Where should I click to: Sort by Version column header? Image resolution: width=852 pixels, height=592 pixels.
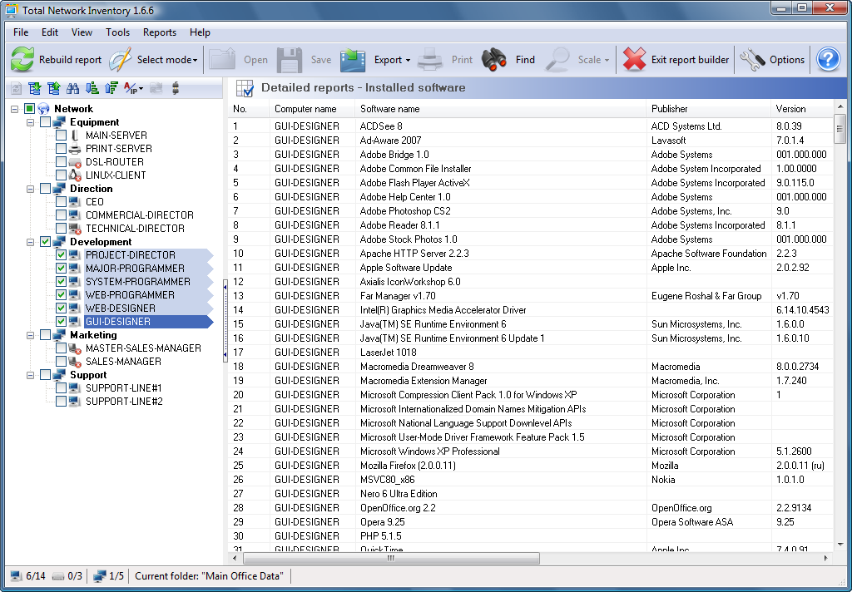802,109
